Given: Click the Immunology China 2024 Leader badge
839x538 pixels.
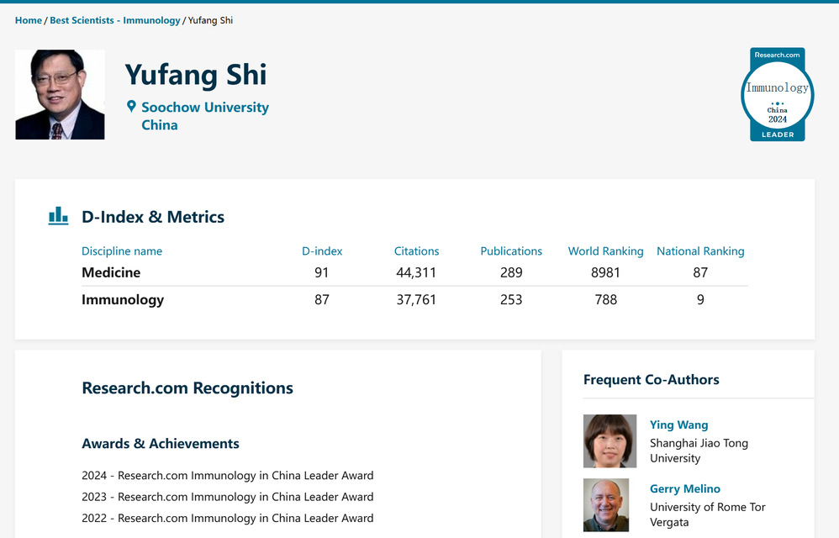Looking at the screenshot, I should (777, 94).
